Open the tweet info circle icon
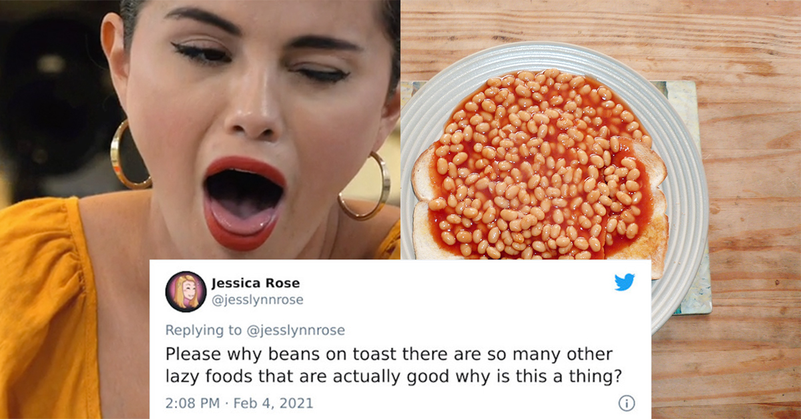The width and height of the screenshot is (801, 419). [626, 403]
